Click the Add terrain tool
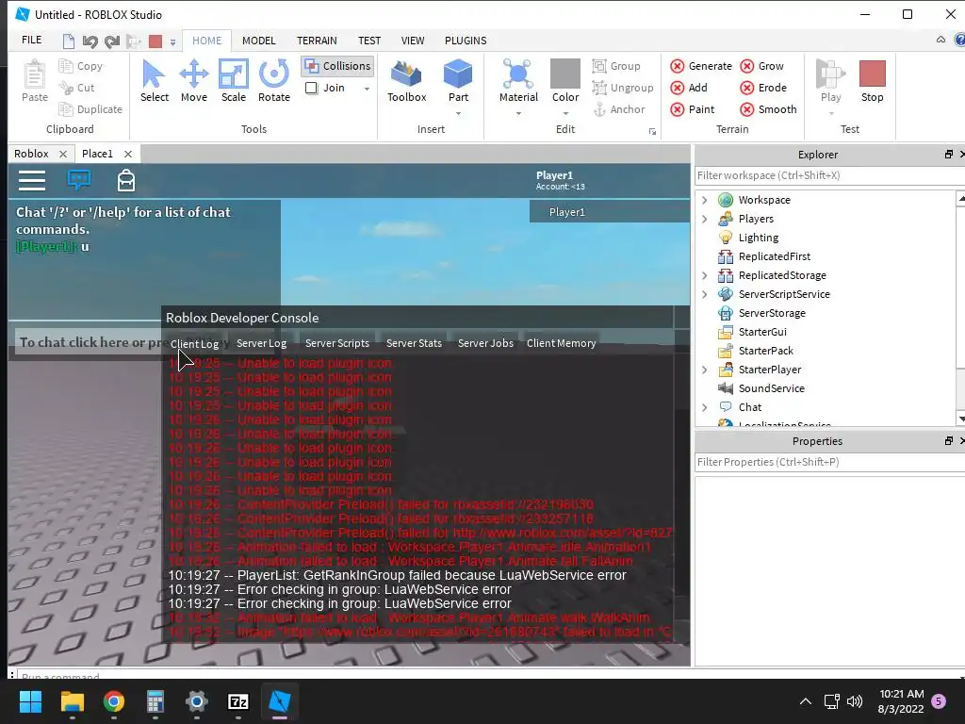 tap(689, 88)
